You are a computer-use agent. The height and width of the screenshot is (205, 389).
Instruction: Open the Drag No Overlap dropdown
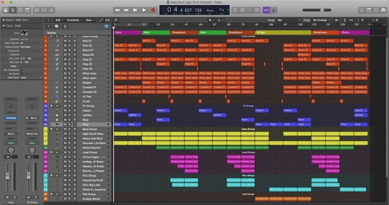point(322,20)
